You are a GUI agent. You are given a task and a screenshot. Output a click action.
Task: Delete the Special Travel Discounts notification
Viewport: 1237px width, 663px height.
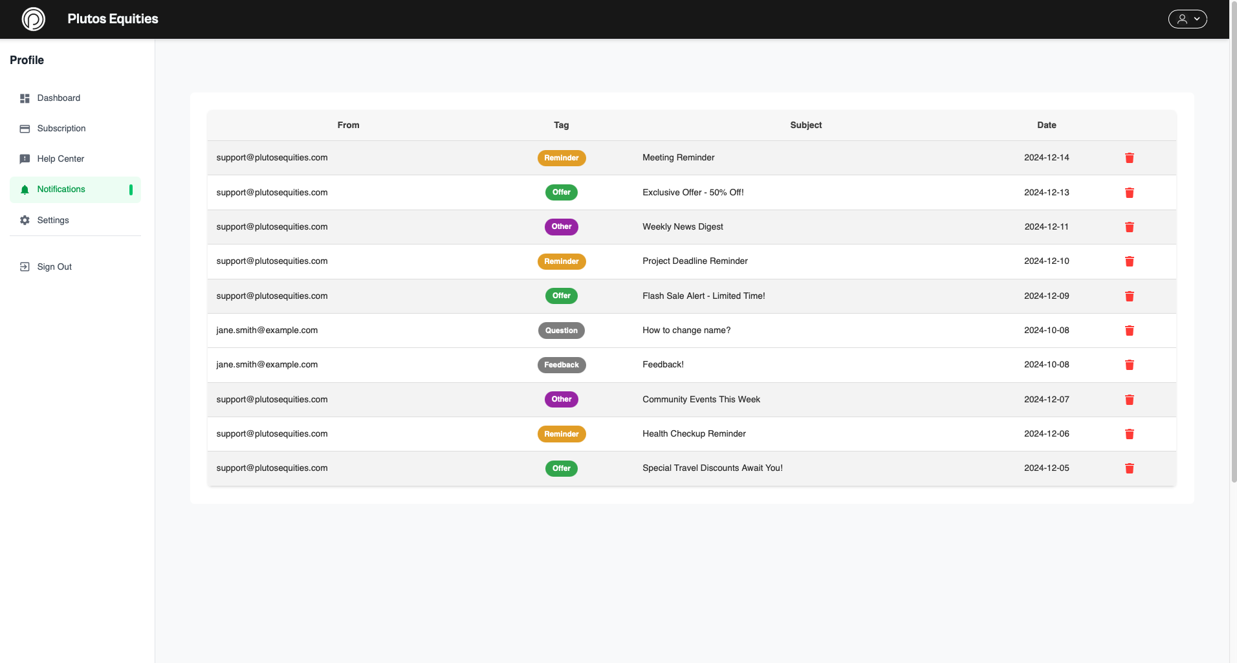click(1130, 468)
